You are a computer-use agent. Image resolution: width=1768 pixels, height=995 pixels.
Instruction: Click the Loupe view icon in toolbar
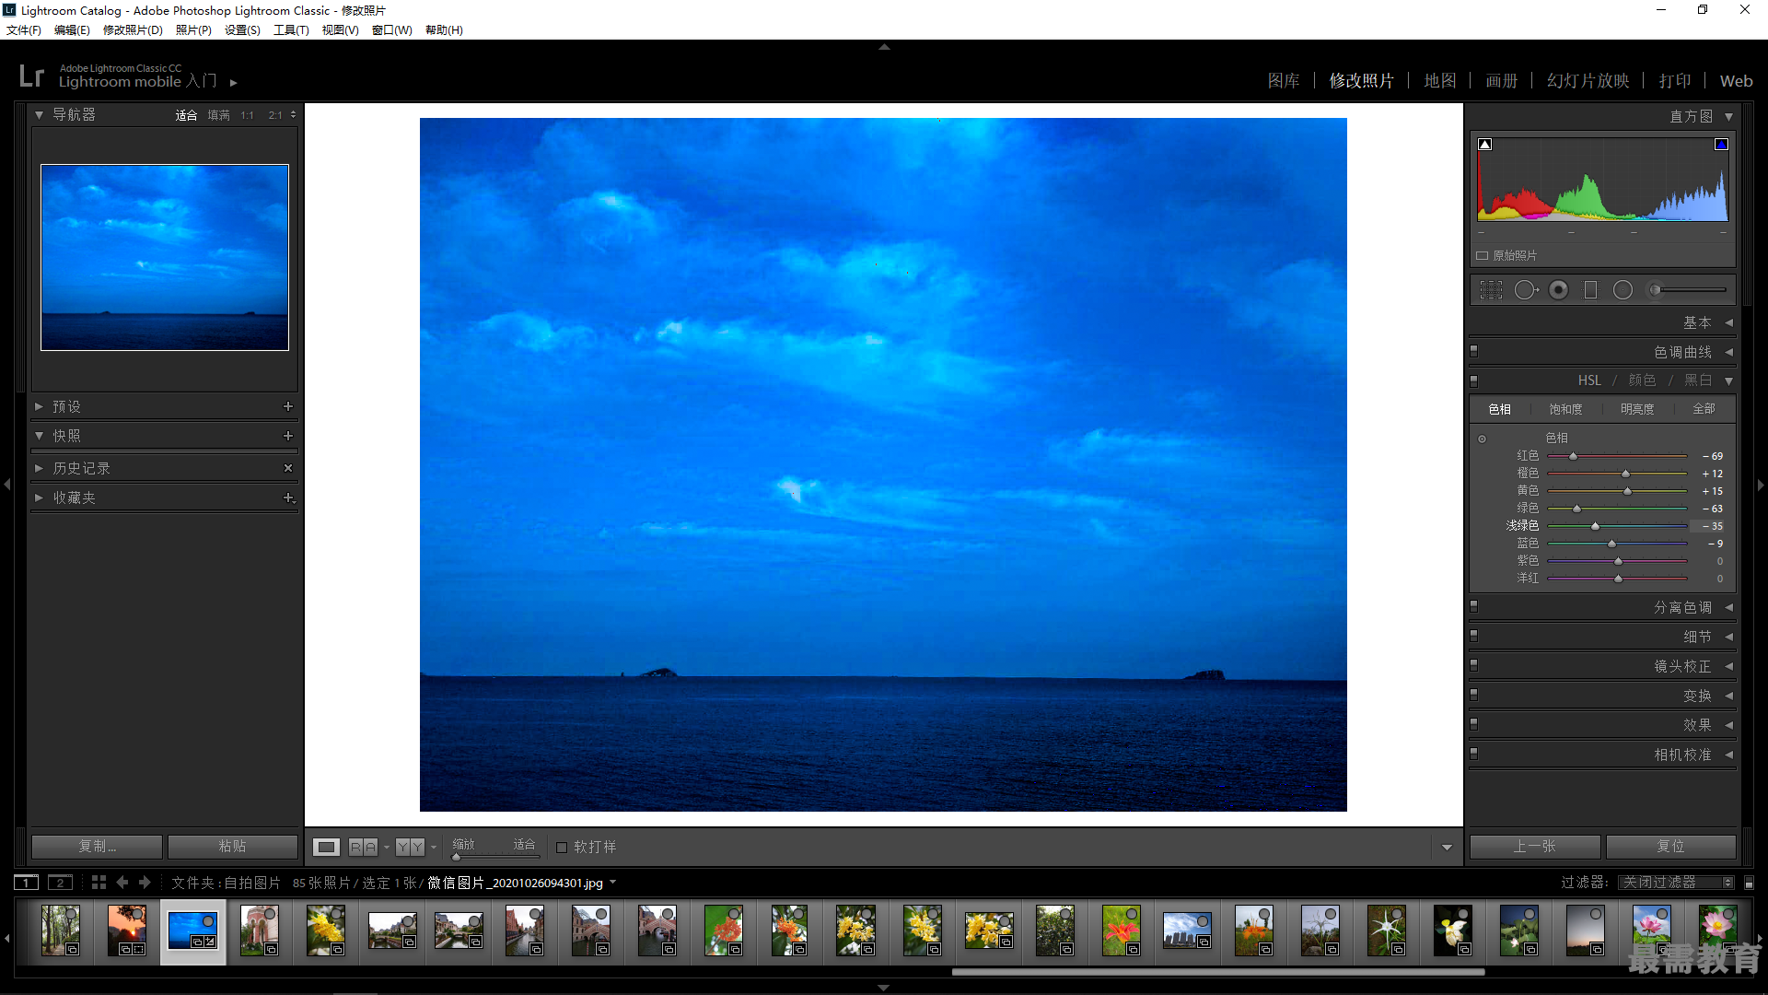coord(326,847)
